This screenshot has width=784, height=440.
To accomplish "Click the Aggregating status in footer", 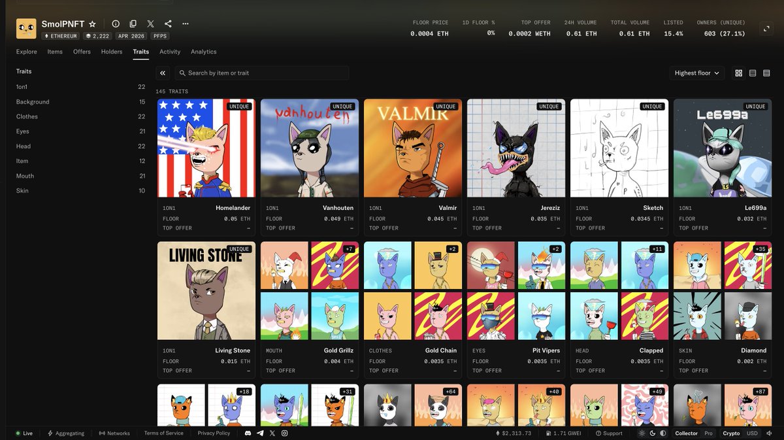I will (x=65, y=433).
